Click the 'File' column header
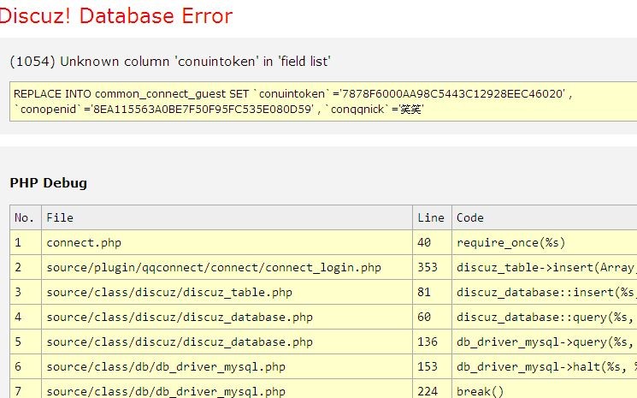This screenshot has width=637, height=398. pos(227,217)
